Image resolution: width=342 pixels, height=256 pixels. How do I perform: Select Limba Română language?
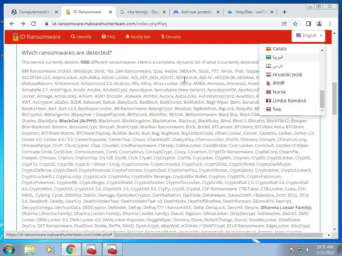(289, 101)
